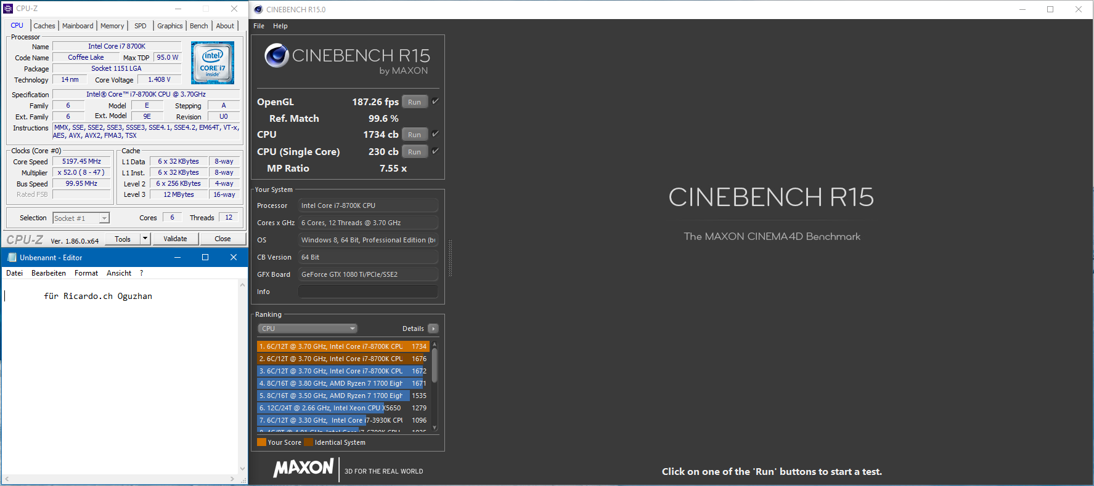Click the CPU-Z app icon in title bar
The height and width of the screenshot is (486, 1094).
(x=8, y=9)
